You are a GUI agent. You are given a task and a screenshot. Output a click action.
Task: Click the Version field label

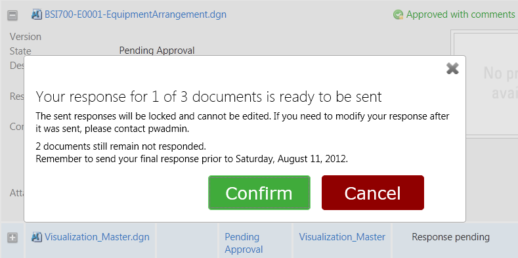point(26,36)
